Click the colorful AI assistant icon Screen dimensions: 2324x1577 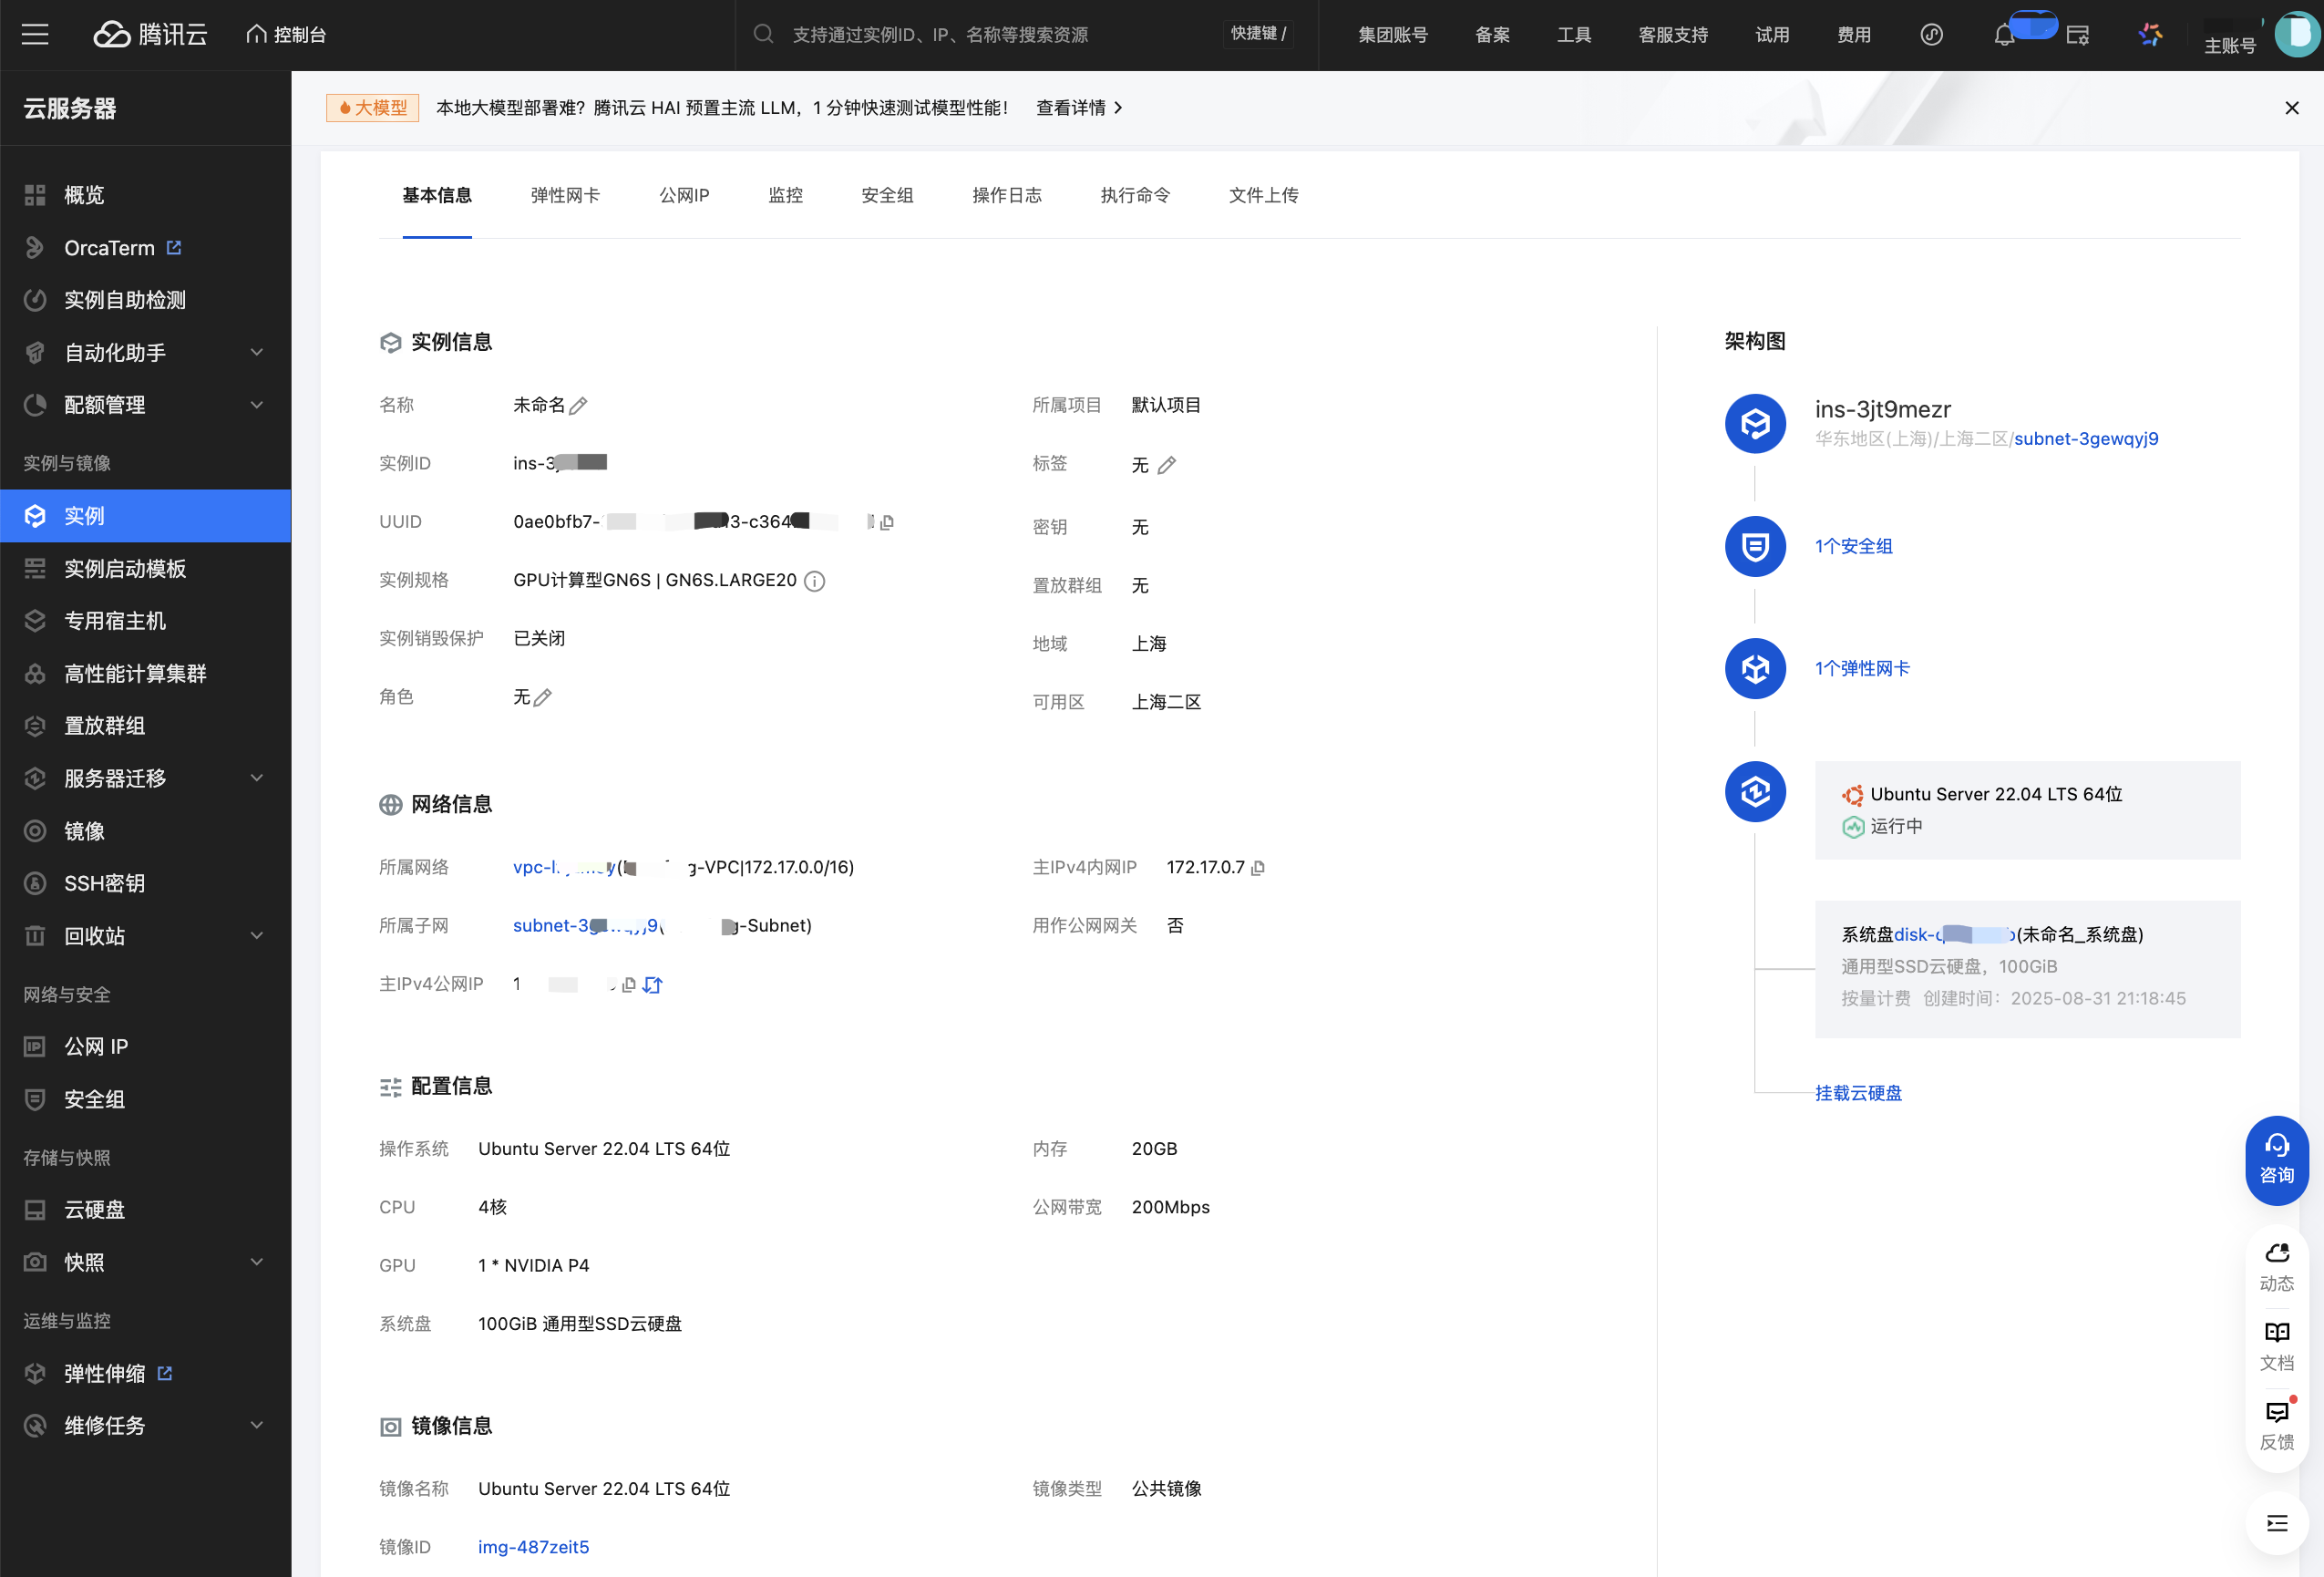click(2150, 35)
